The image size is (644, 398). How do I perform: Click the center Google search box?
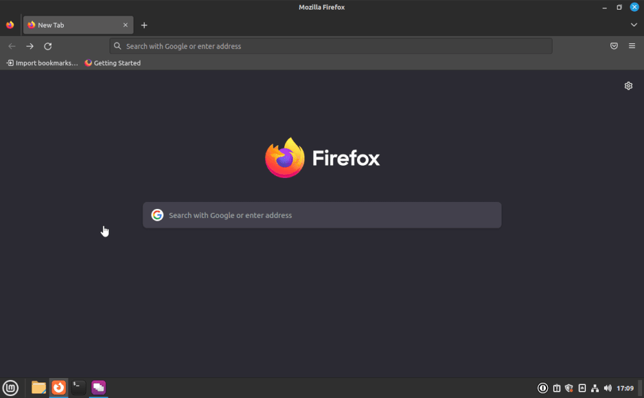coord(322,215)
